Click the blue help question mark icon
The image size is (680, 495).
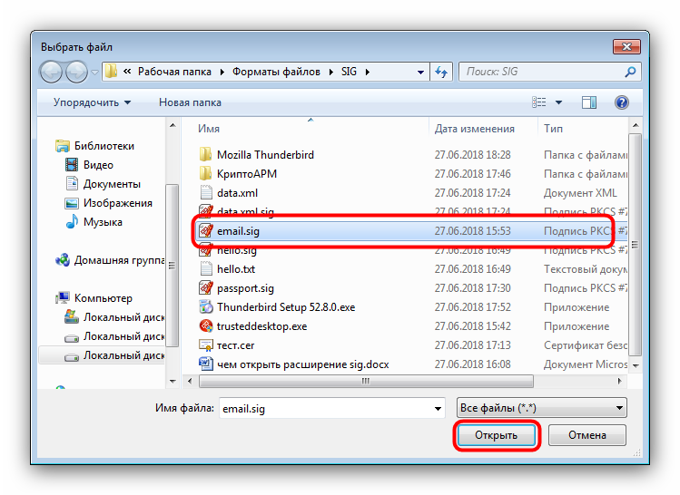pos(622,102)
